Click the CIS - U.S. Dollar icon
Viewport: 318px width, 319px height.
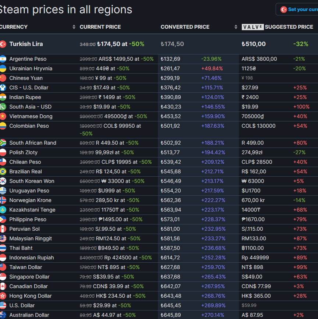3,88
